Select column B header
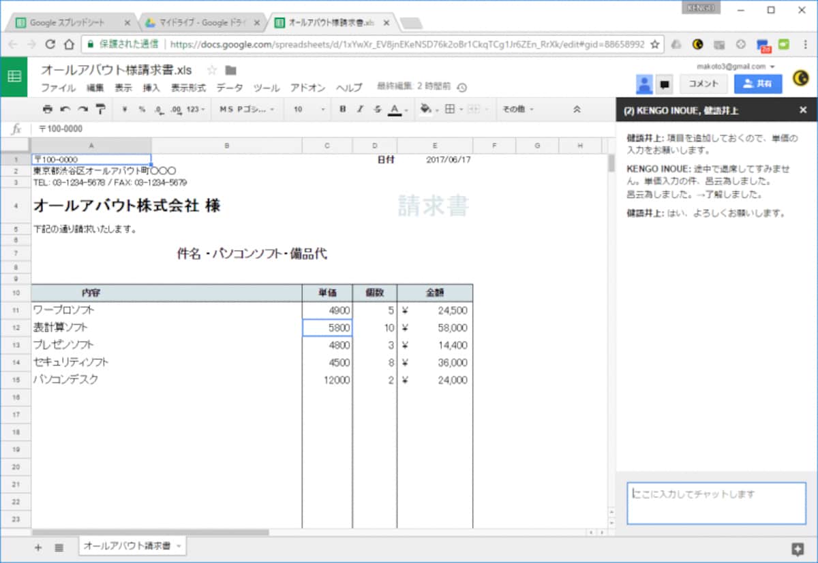This screenshot has width=818, height=563. point(226,146)
